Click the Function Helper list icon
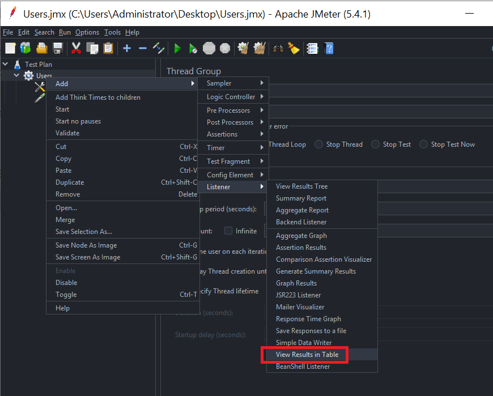The image size is (493, 396). point(313,48)
